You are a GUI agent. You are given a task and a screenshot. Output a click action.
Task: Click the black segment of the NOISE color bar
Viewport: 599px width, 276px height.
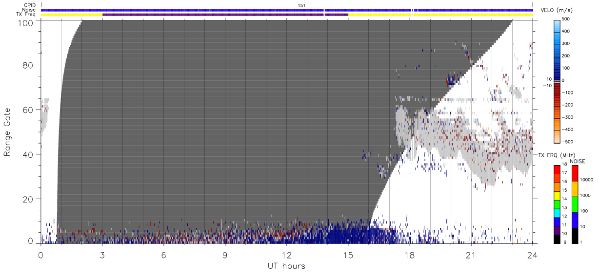pyautogui.click(x=575, y=236)
